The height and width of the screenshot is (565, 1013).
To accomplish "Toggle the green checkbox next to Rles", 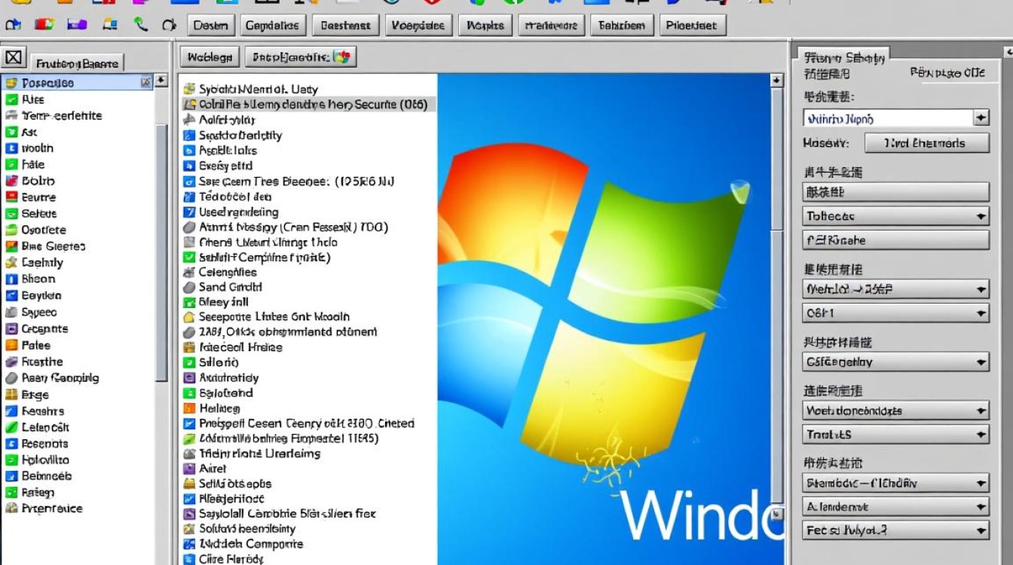I will [11, 99].
